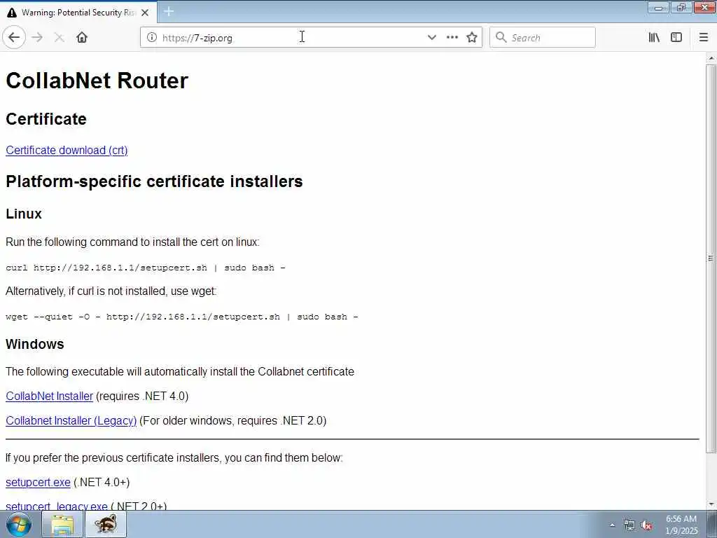
Task: Open Collabnet Installer (Legacy) link
Action: (71, 421)
